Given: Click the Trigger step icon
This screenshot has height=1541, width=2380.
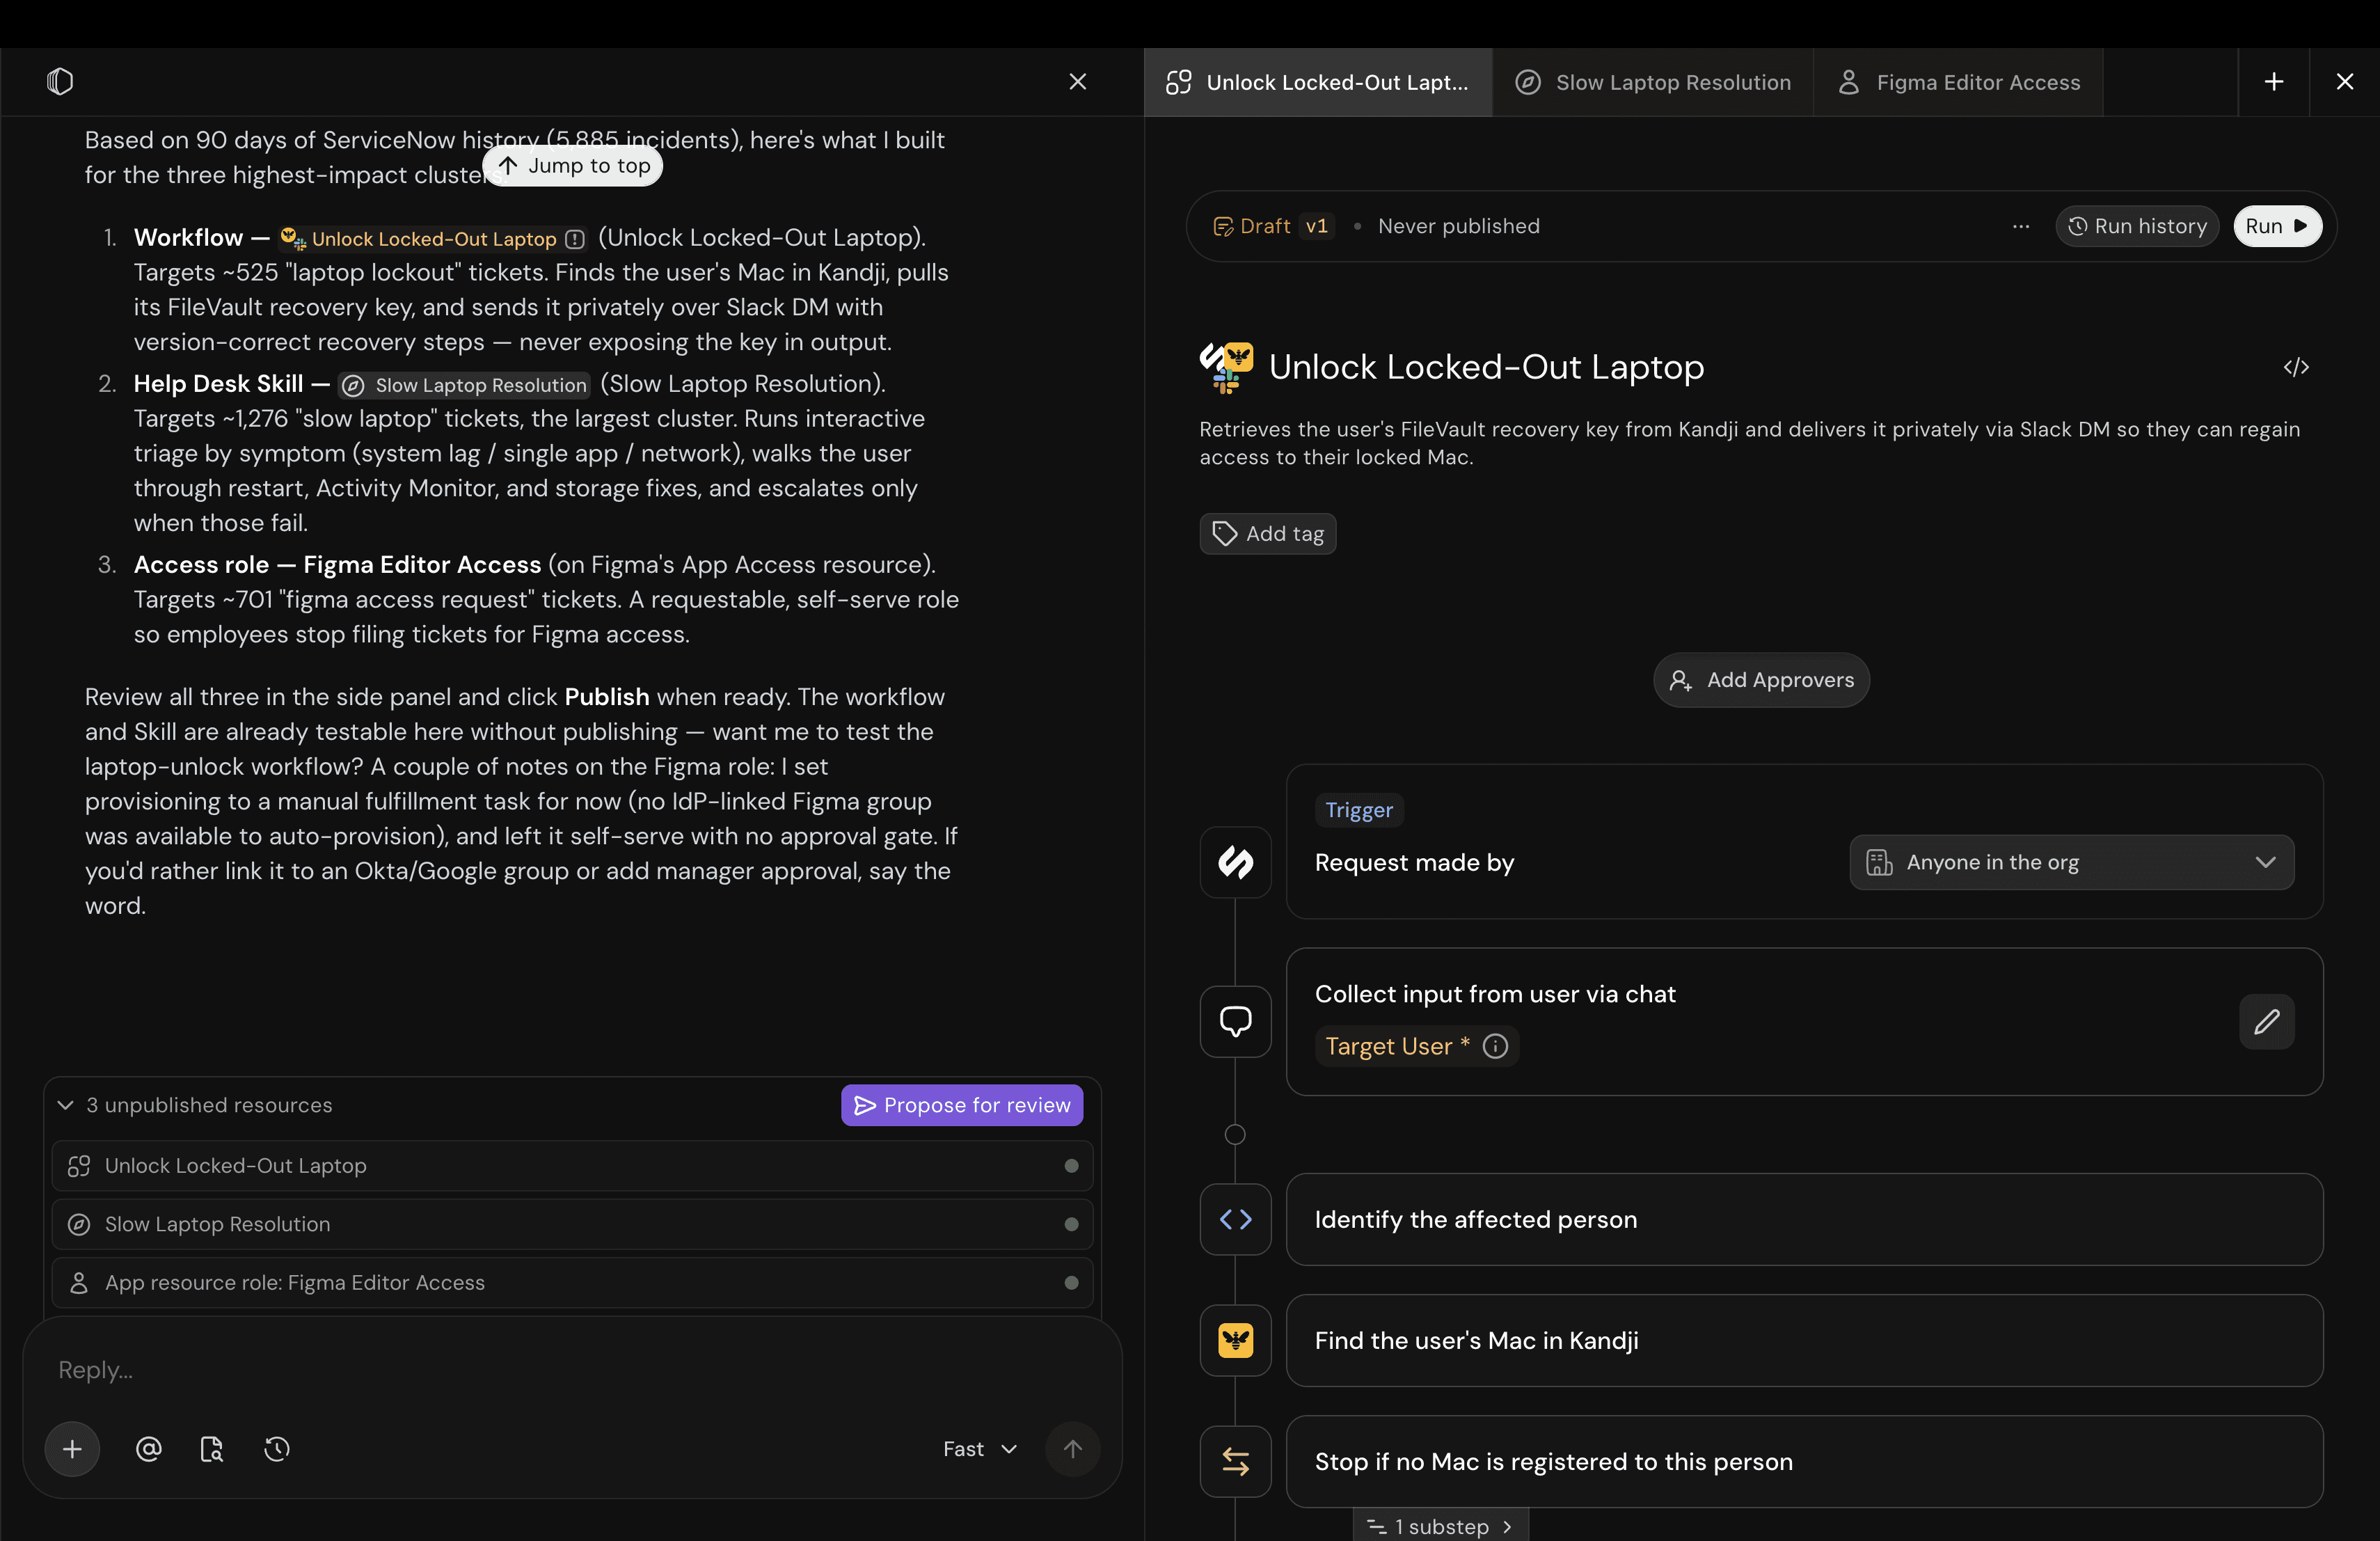Looking at the screenshot, I should click(x=1235, y=862).
